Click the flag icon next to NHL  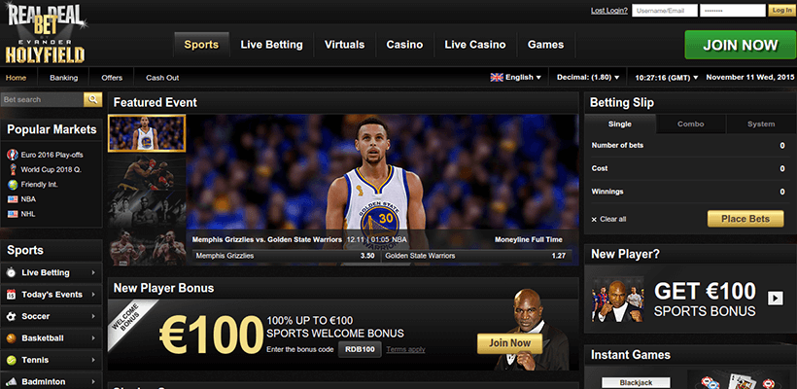[x=13, y=214]
